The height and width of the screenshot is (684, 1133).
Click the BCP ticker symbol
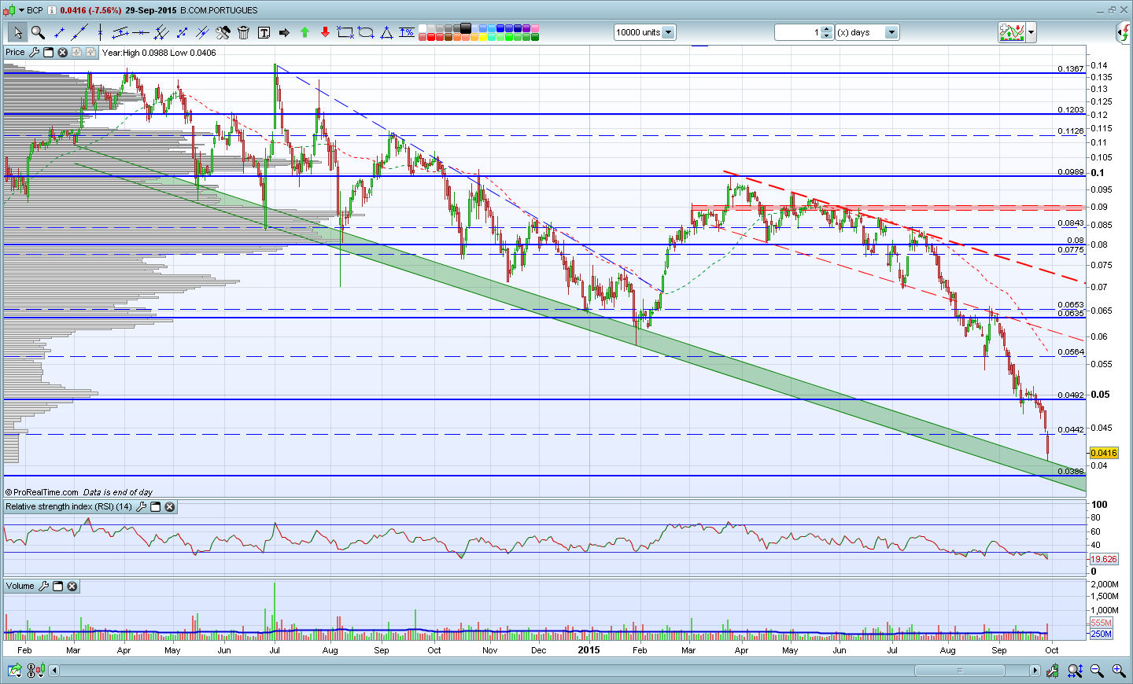pos(35,10)
